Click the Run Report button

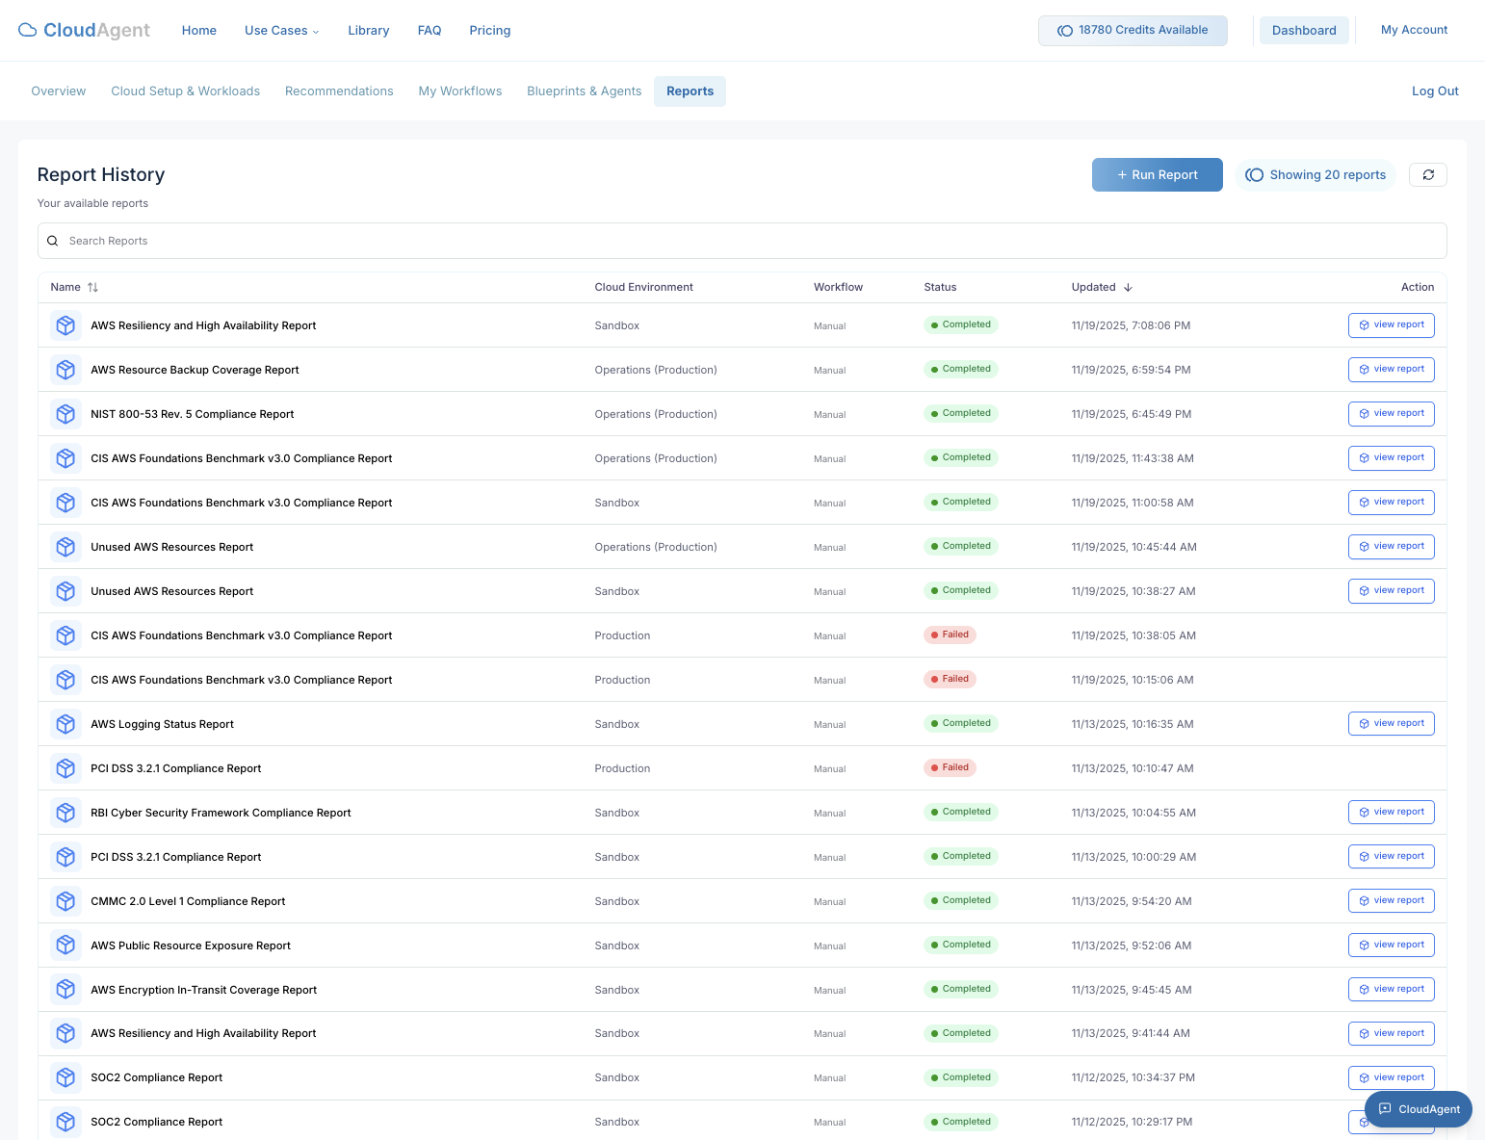click(x=1157, y=174)
